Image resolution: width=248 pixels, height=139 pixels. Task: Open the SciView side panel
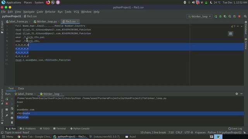coord(246,44)
